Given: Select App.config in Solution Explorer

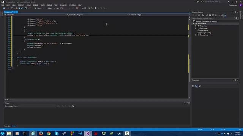Looking at the screenshot, I should 204,31.
